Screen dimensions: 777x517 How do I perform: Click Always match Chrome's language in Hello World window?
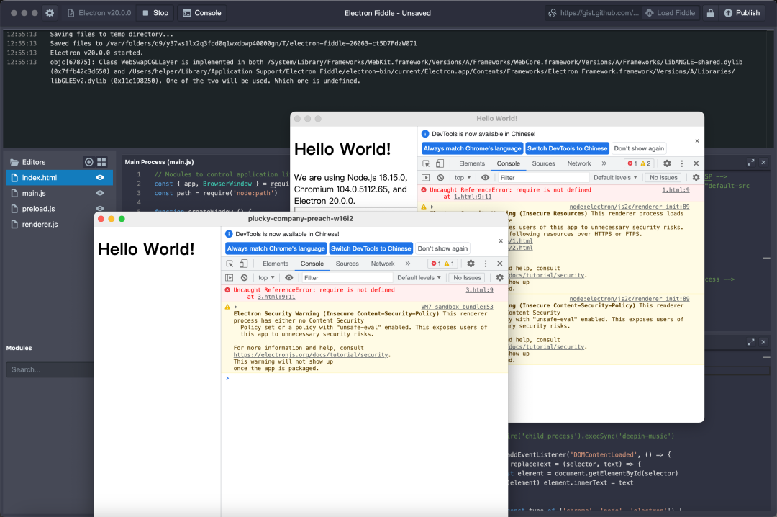click(472, 148)
